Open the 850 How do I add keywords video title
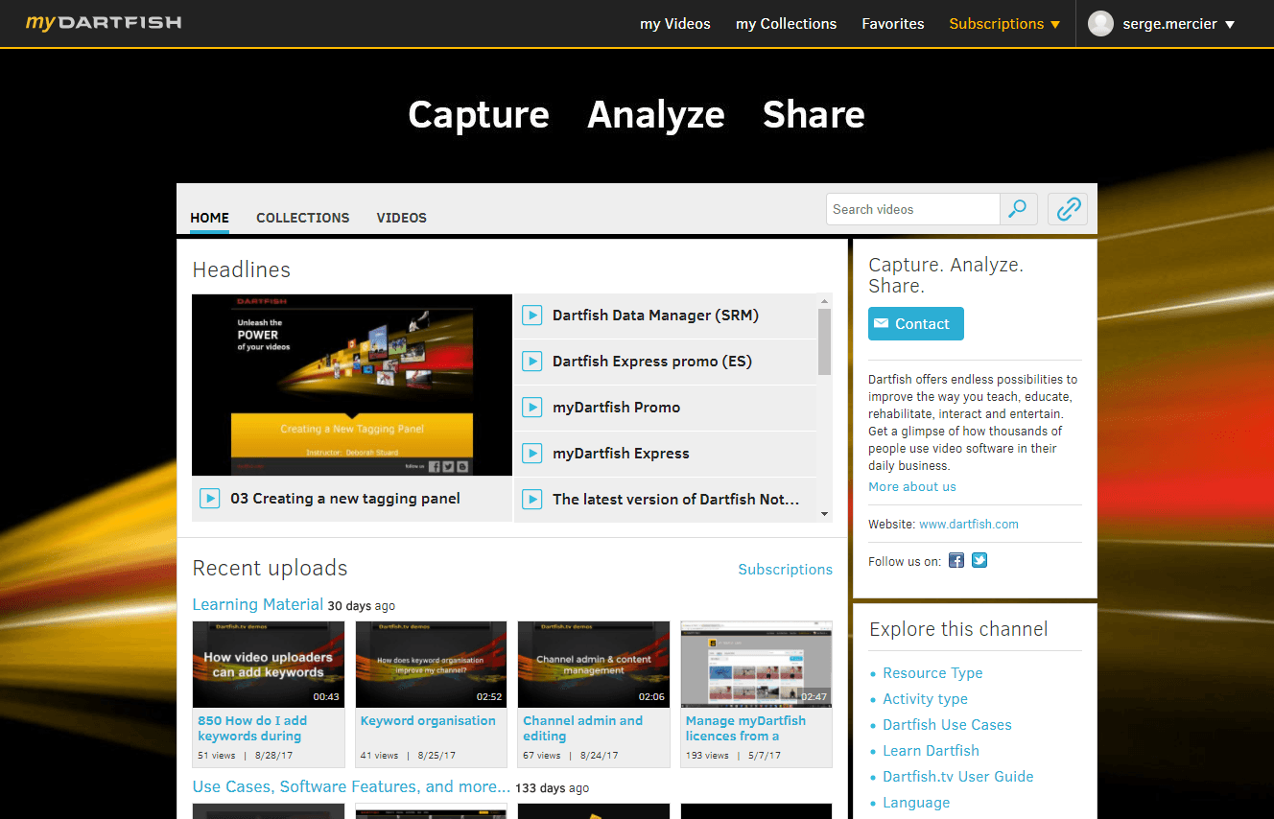This screenshot has height=819, width=1274. [252, 728]
